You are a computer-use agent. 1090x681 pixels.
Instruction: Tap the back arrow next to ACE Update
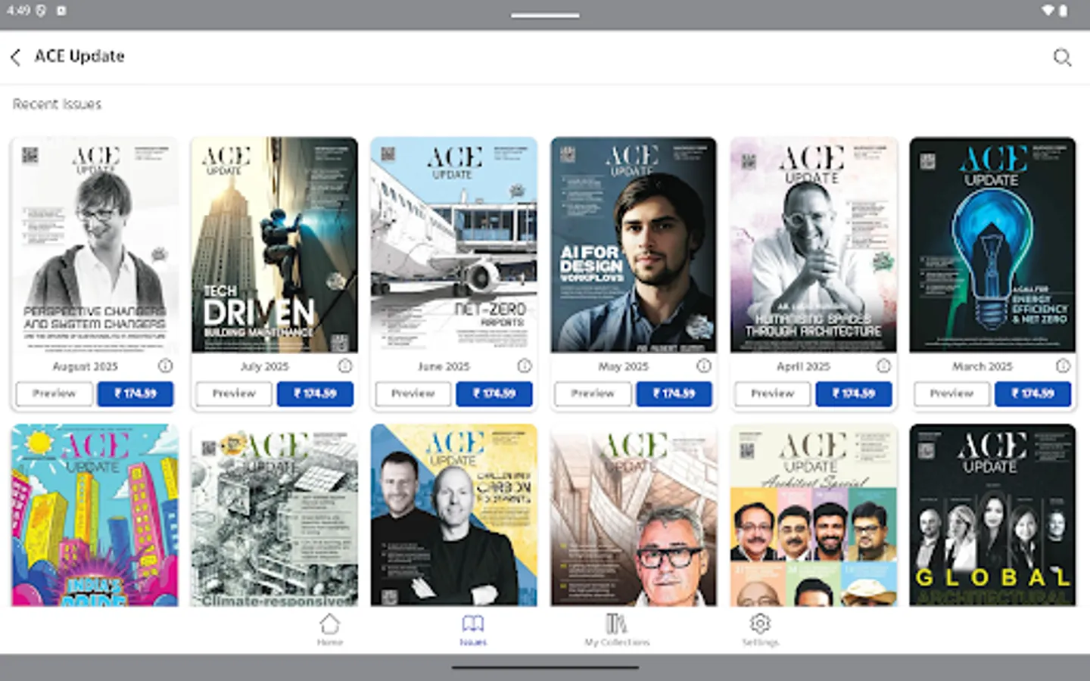point(16,56)
